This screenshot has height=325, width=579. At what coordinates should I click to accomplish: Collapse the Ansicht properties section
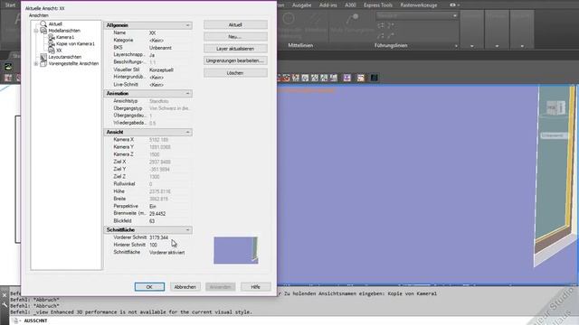pyautogui.click(x=187, y=132)
